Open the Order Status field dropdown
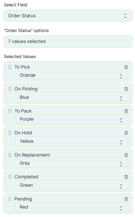The image size is (135, 217). pos(68,15)
